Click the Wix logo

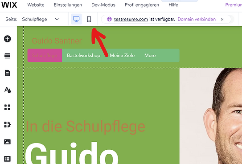tap(9, 5)
